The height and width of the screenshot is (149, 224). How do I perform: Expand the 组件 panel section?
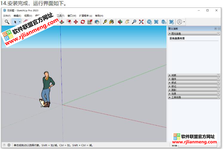pyautogui.click(x=170, y=79)
